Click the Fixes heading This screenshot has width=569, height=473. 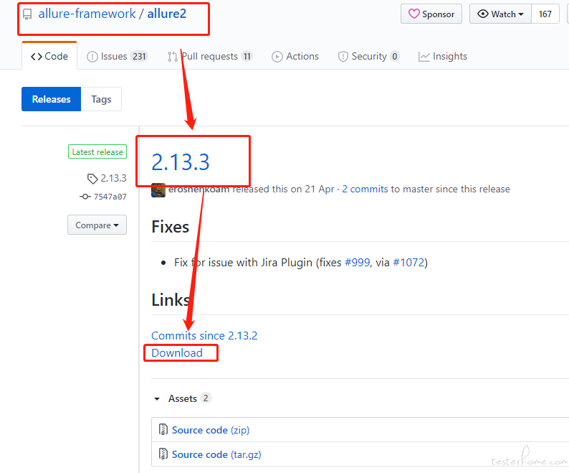click(170, 227)
